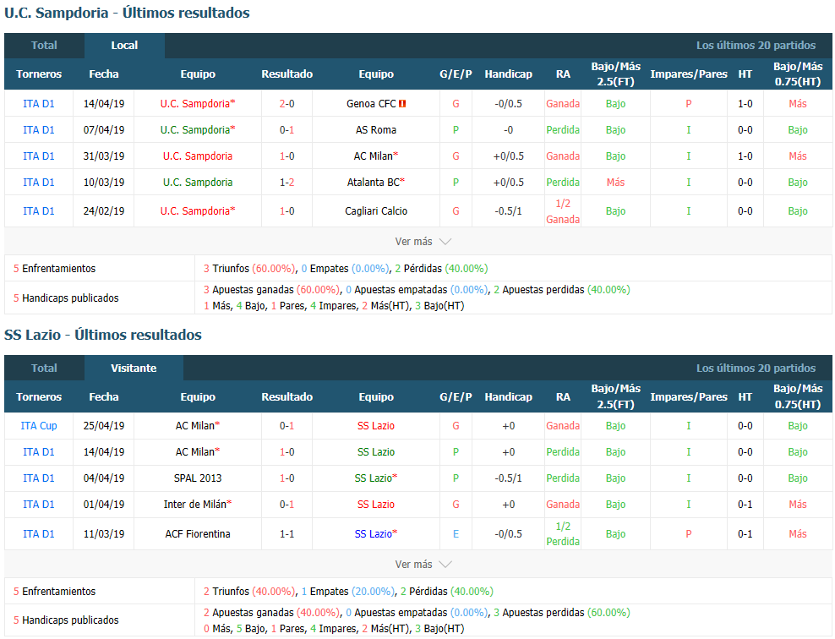835x639 pixels.
Task: Open ITA D1 link for 04/04/19 SPAL match
Action: click(x=38, y=478)
